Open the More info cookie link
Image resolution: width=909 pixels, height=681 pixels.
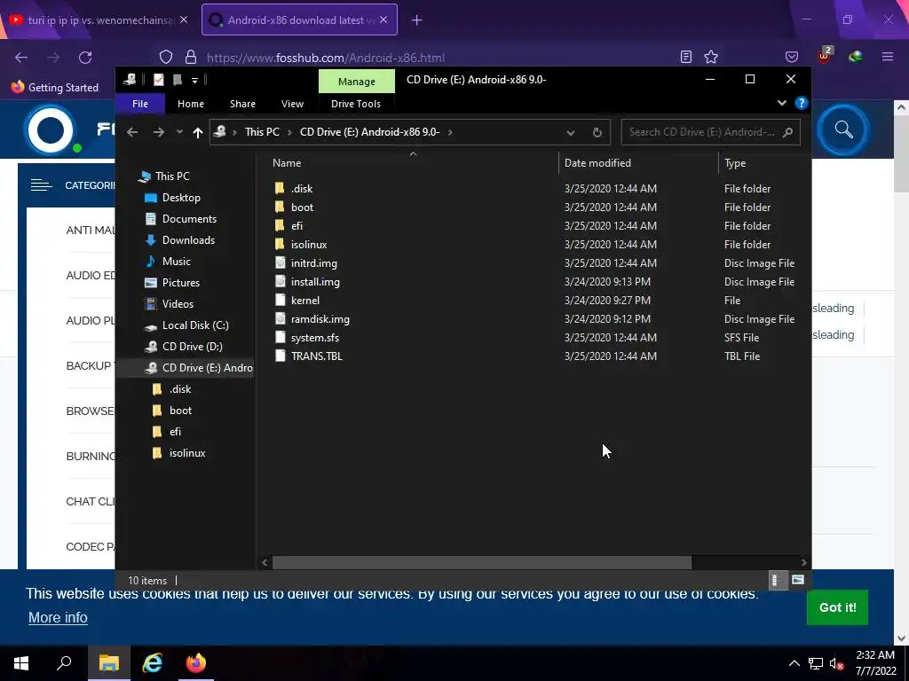pyautogui.click(x=58, y=617)
